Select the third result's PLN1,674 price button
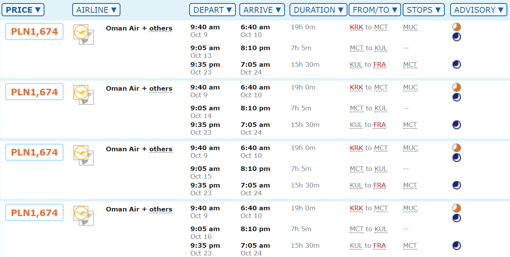 pyautogui.click(x=34, y=152)
